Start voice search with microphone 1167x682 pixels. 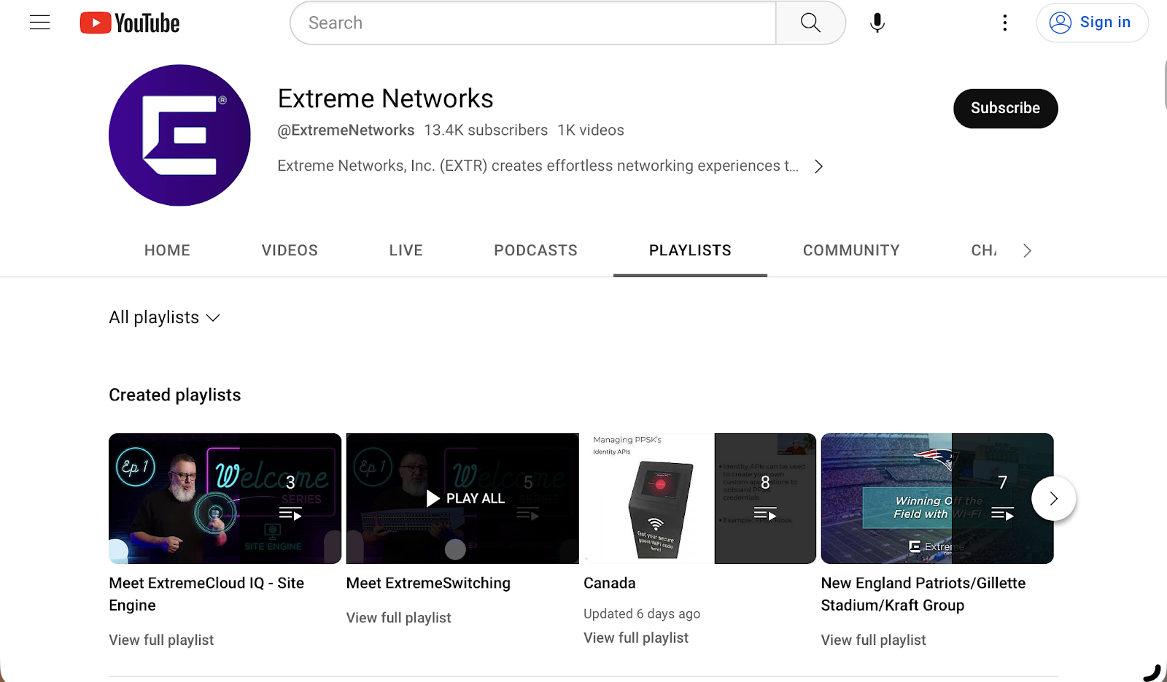pyautogui.click(x=877, y=23)
